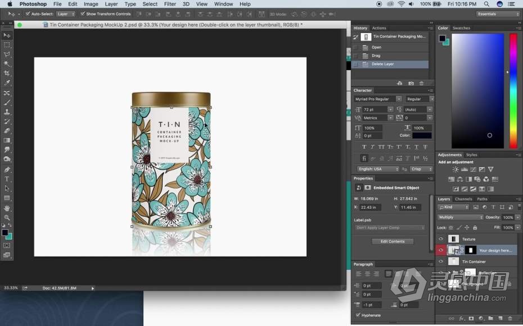Toggle the Hyphenate checkbox
Screen dimensions: 523x326
tap(358, 315)
